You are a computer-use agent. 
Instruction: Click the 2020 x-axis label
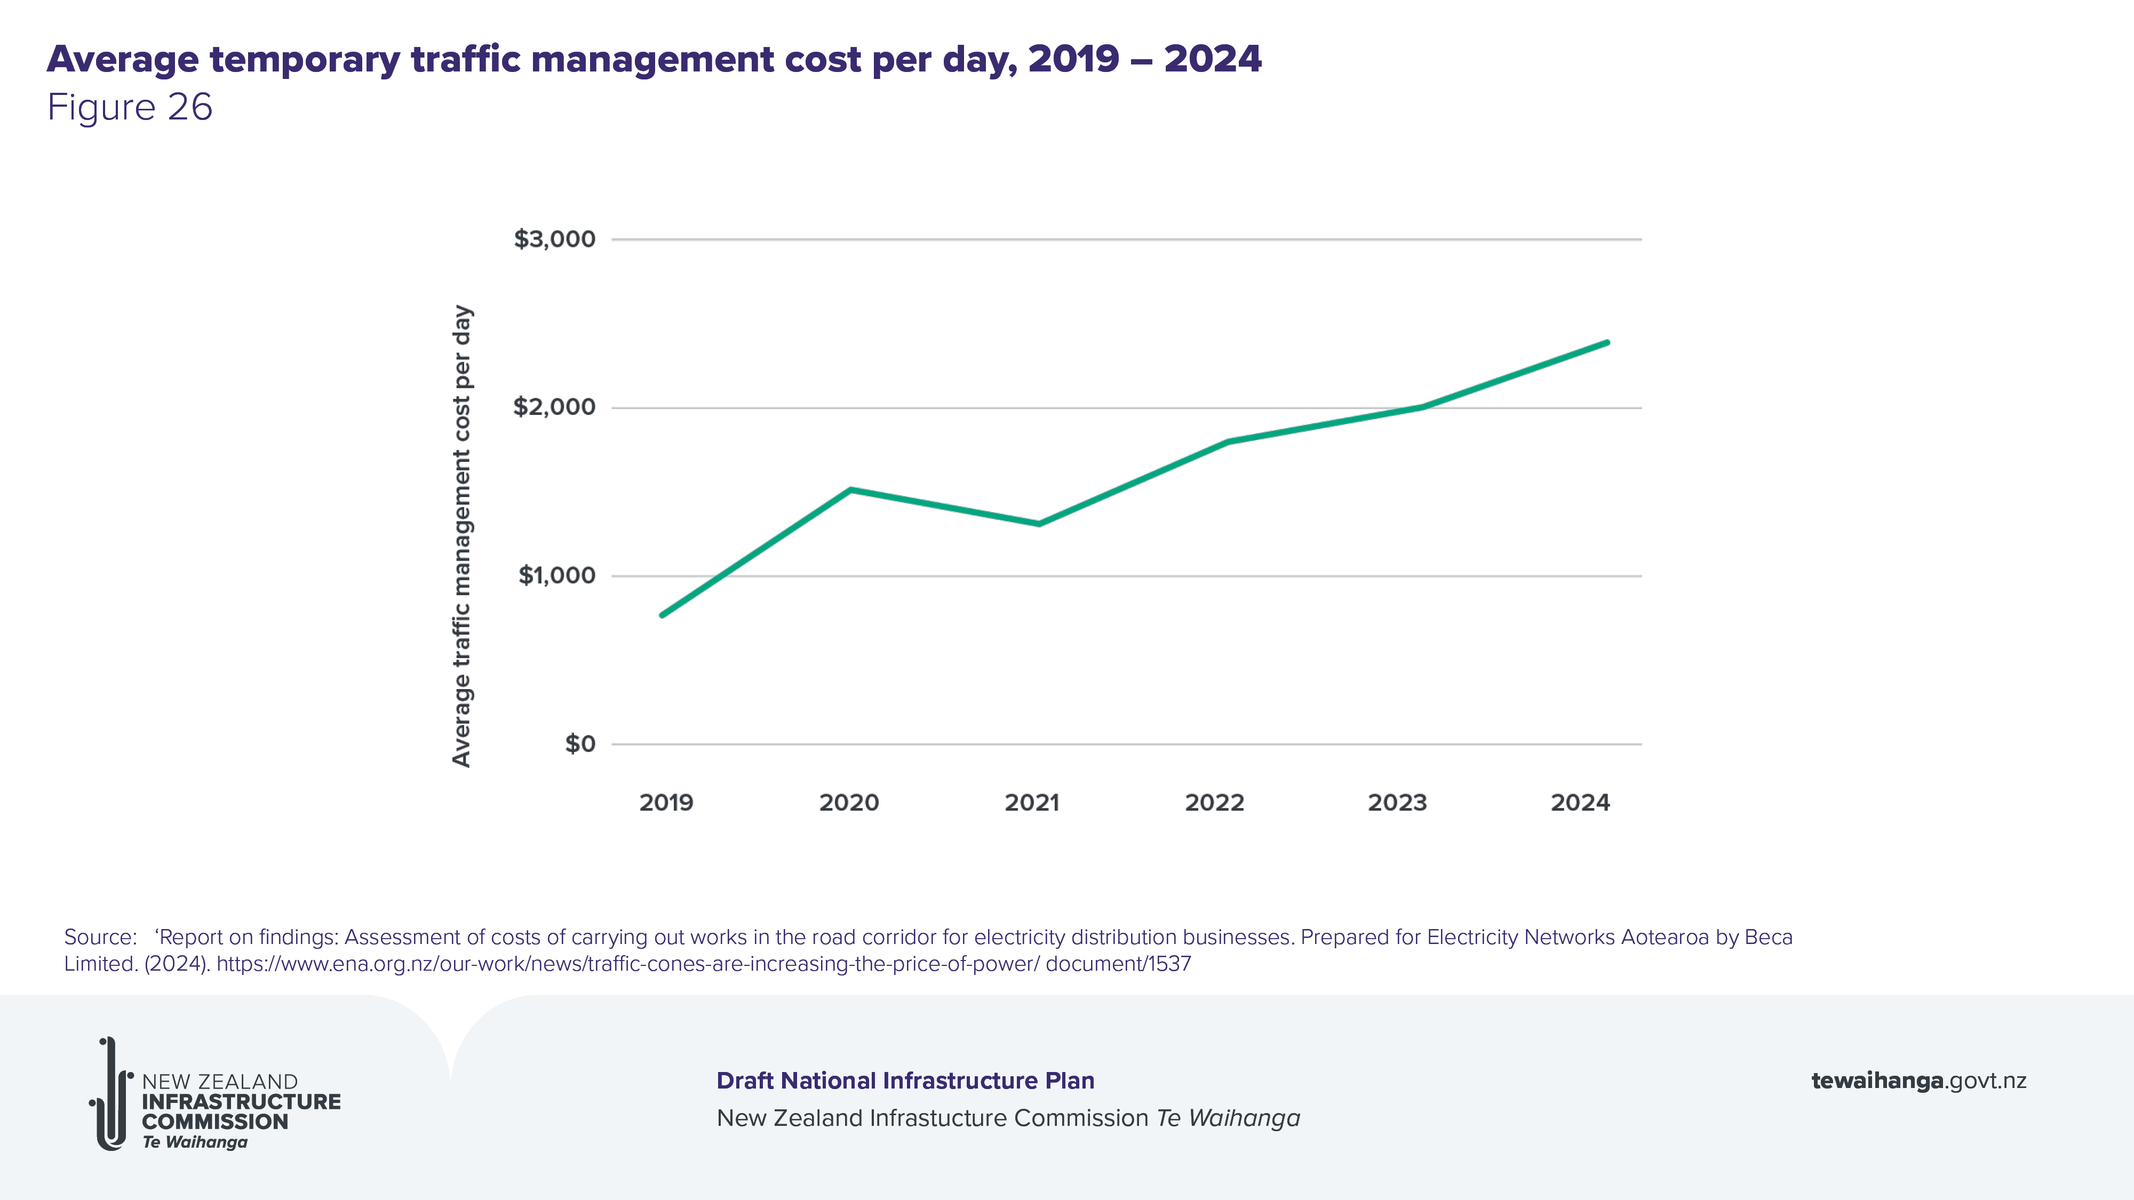coord(848,803)
